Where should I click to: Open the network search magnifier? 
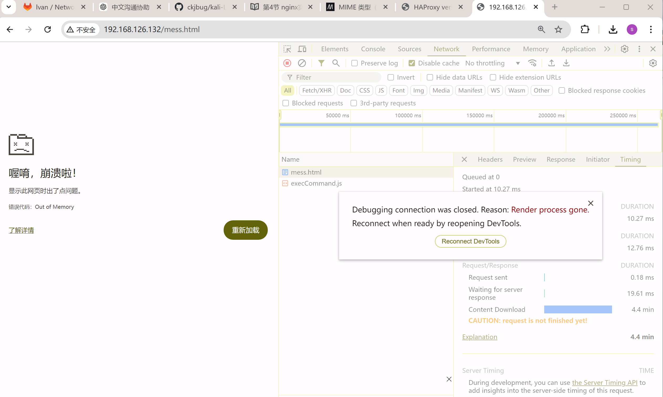pos(336,63)
